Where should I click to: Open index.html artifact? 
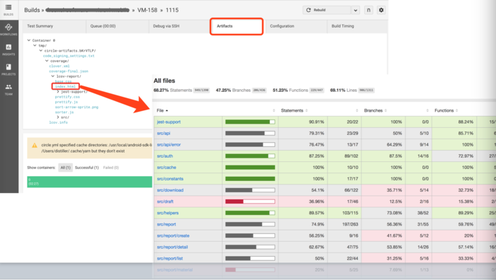tap(65, 86)
